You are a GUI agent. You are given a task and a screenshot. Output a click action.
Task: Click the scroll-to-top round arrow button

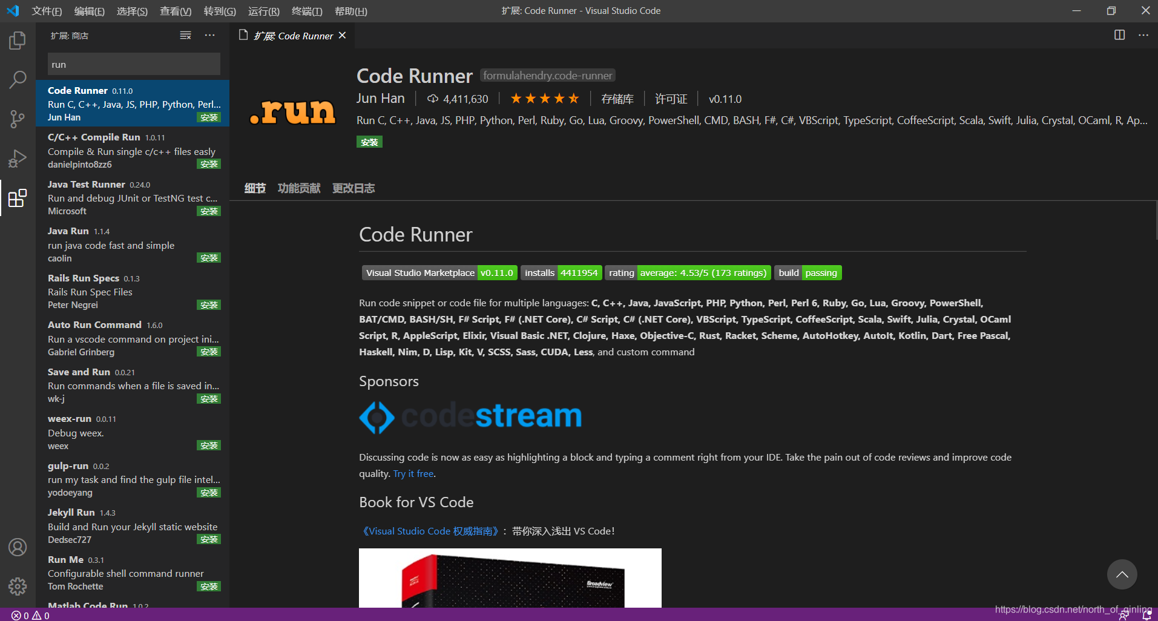(1122, 574)
